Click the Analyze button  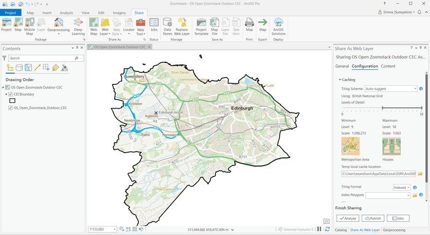348,218
